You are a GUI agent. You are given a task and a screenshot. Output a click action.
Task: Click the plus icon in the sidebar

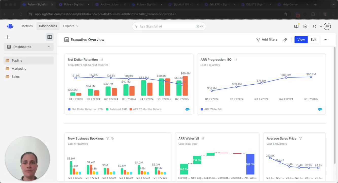8,37
